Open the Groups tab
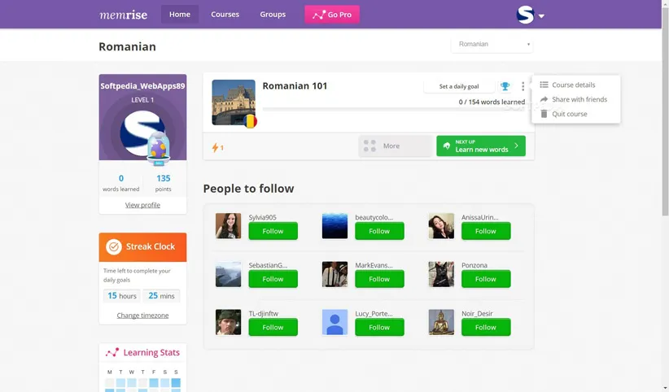The image size is (669, 392). 273,14
